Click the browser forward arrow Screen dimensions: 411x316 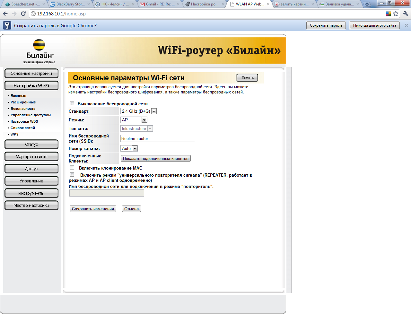click(14, 14)
